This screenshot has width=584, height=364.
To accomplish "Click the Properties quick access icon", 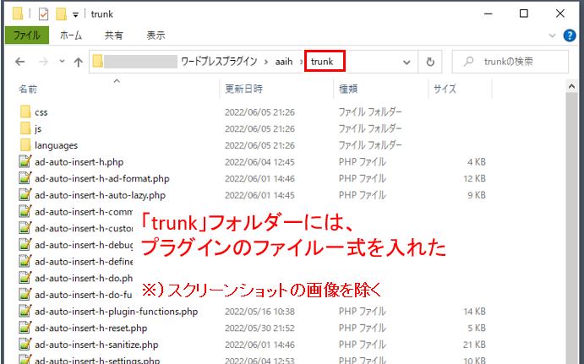I will point(44,14).
